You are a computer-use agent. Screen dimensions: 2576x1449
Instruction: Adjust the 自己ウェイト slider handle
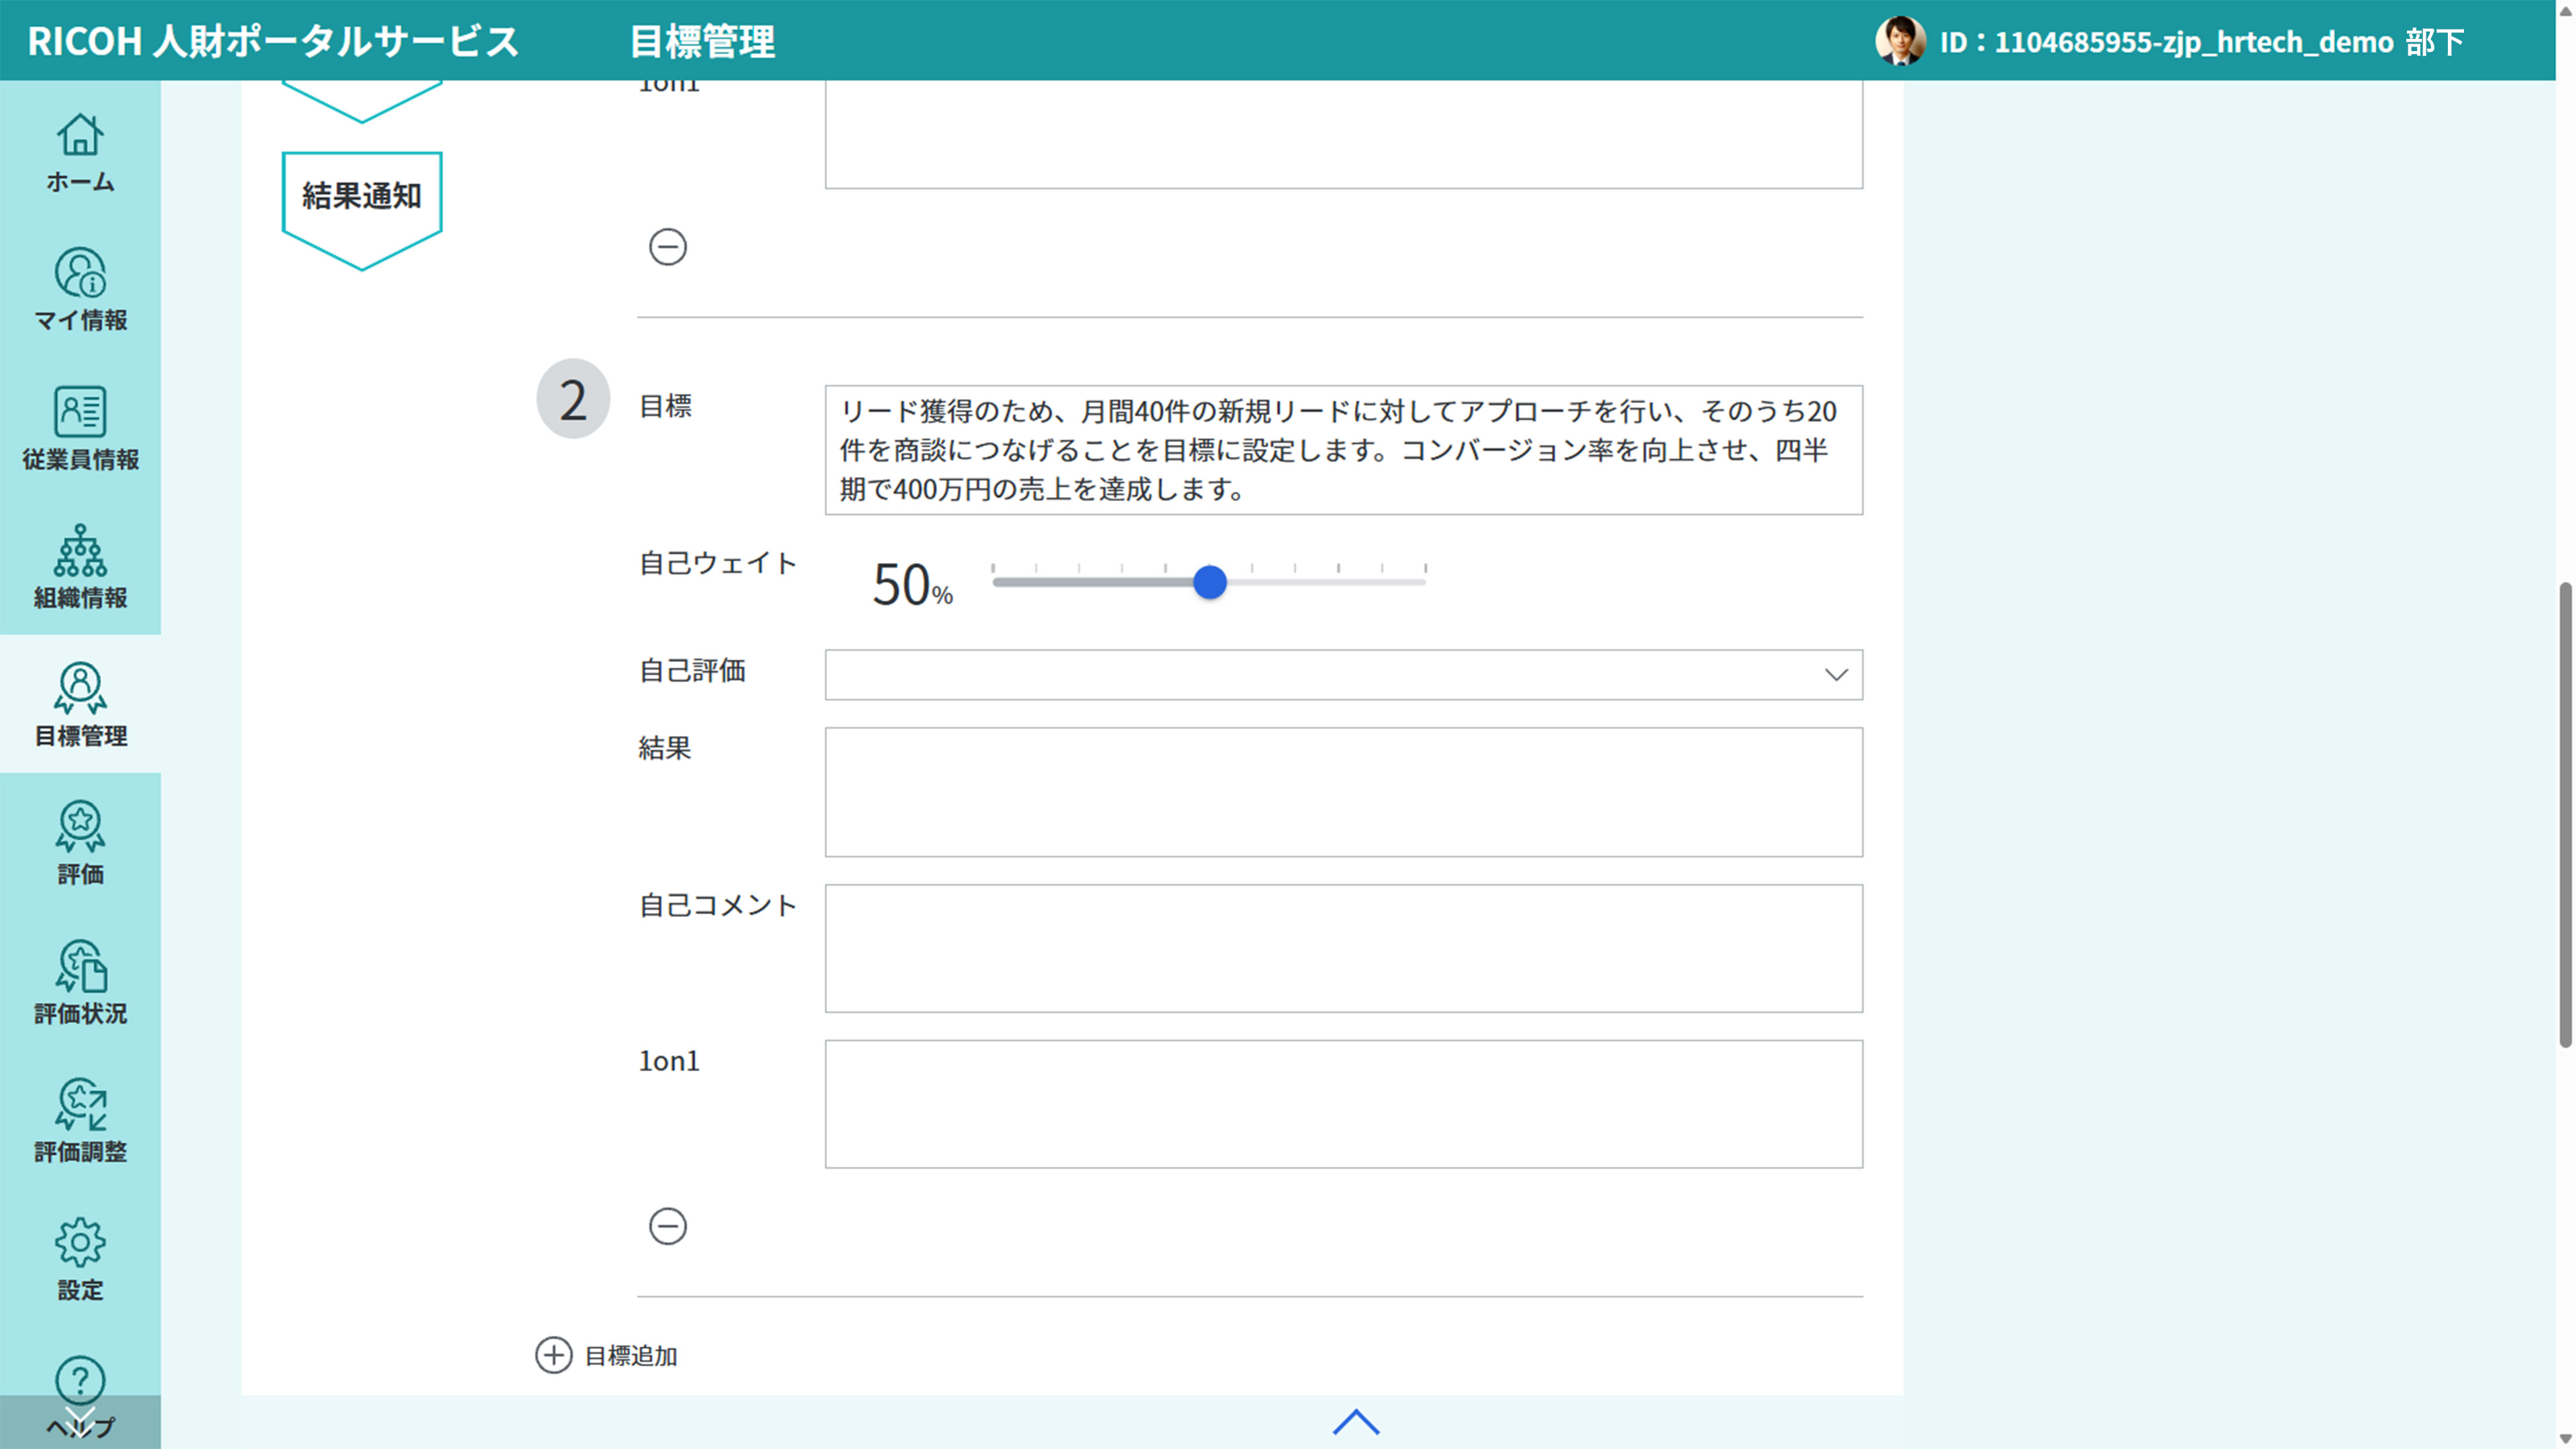[x=1211, y=582]
